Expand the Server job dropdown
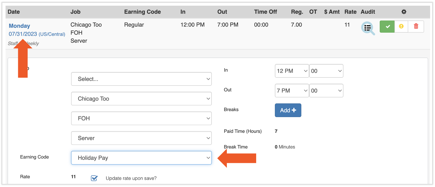Image resolution: width=435 pixels, height=187 pixels. click(x=141, y=138)
